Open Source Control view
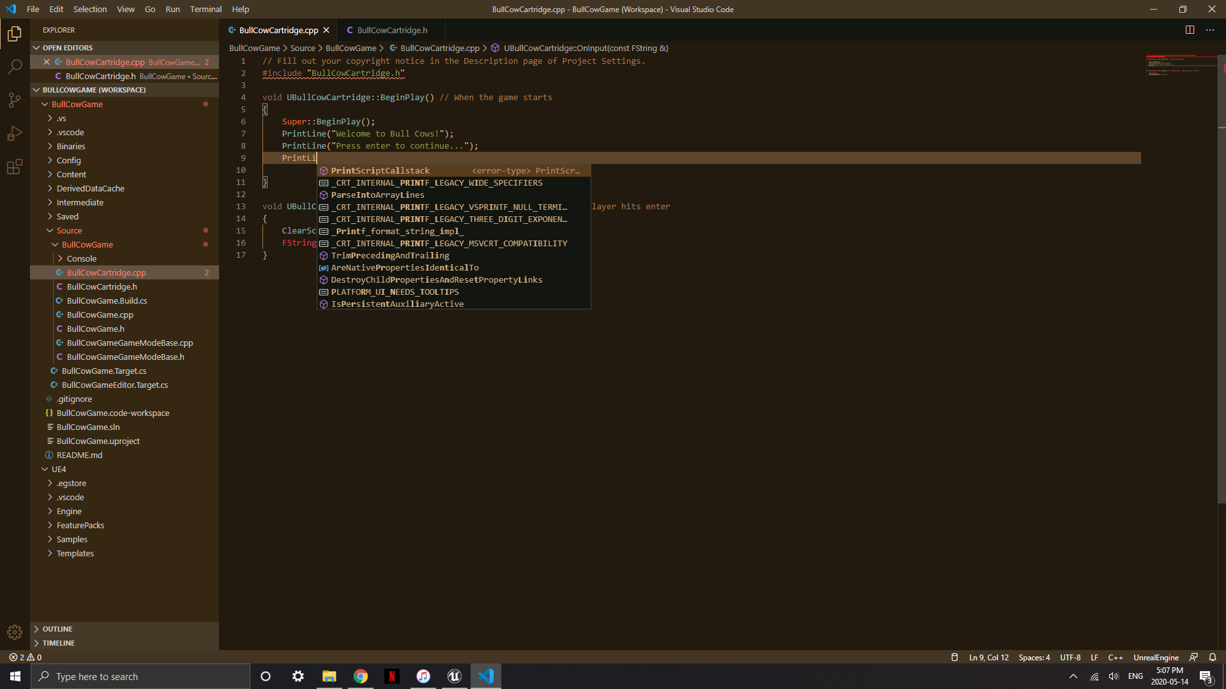The width and height of the screenshot is (1226, 689). click(14, 100)
